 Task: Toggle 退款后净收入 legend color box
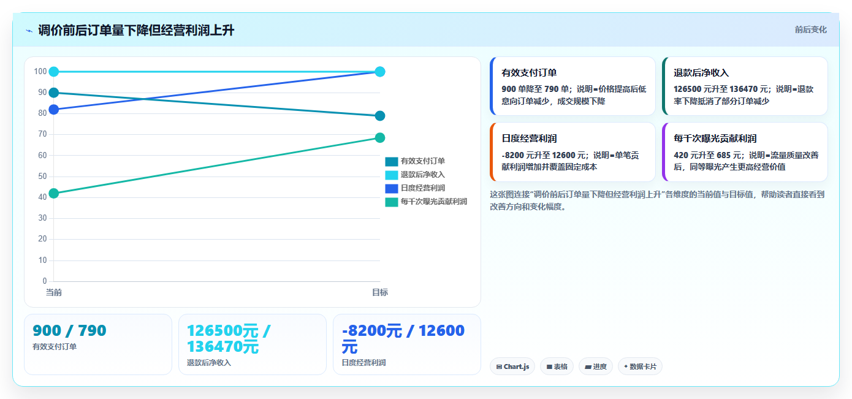391,175
